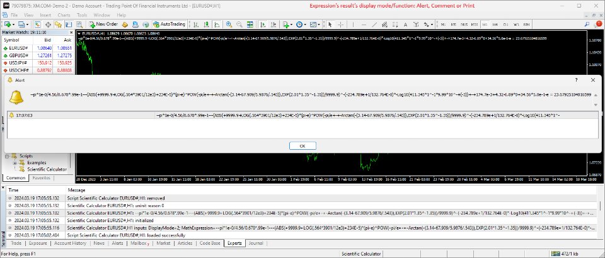Toggle chart auto scroll

tap(263, 25)
